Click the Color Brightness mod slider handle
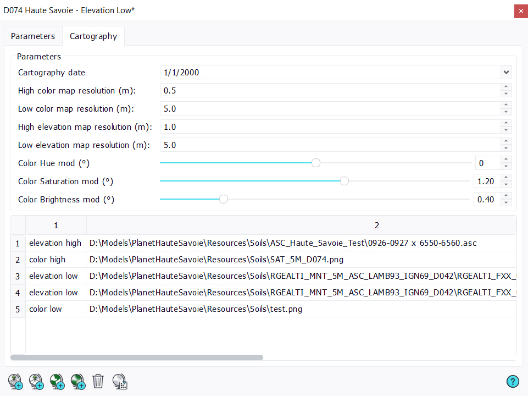 pyautogui.click(x=224, y=199)
